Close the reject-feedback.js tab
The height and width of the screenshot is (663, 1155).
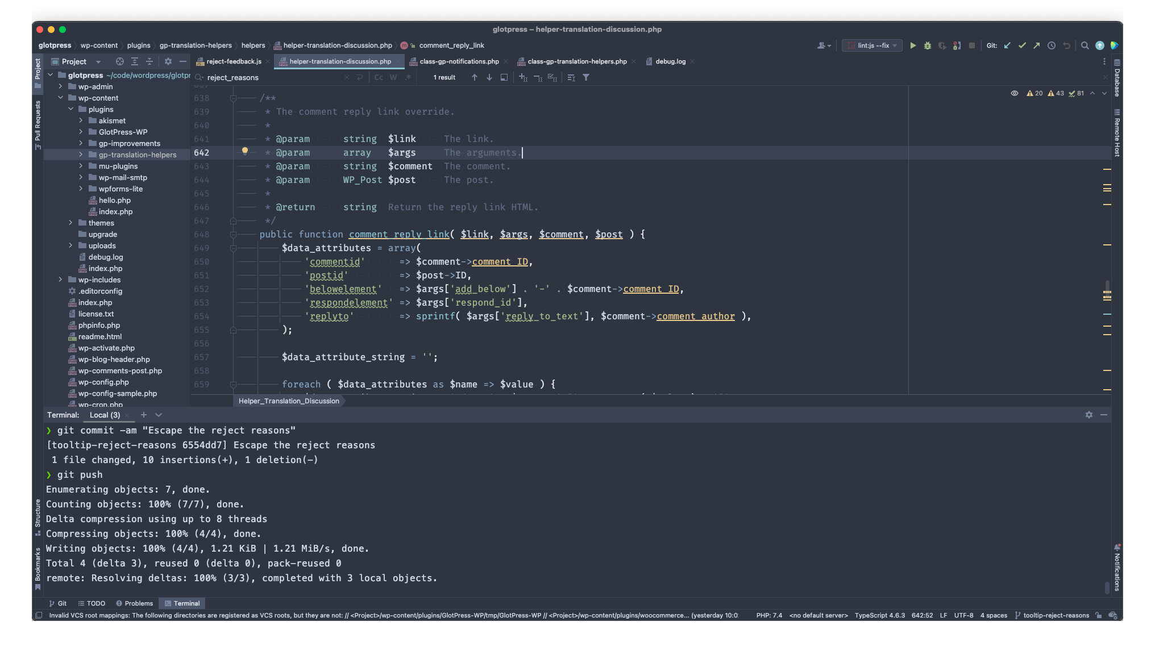(268, 61)
